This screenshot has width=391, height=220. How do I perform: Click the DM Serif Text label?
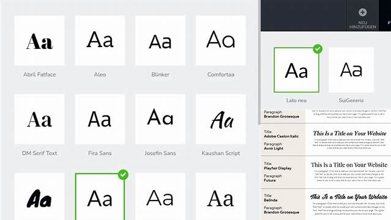click(39, 153)
